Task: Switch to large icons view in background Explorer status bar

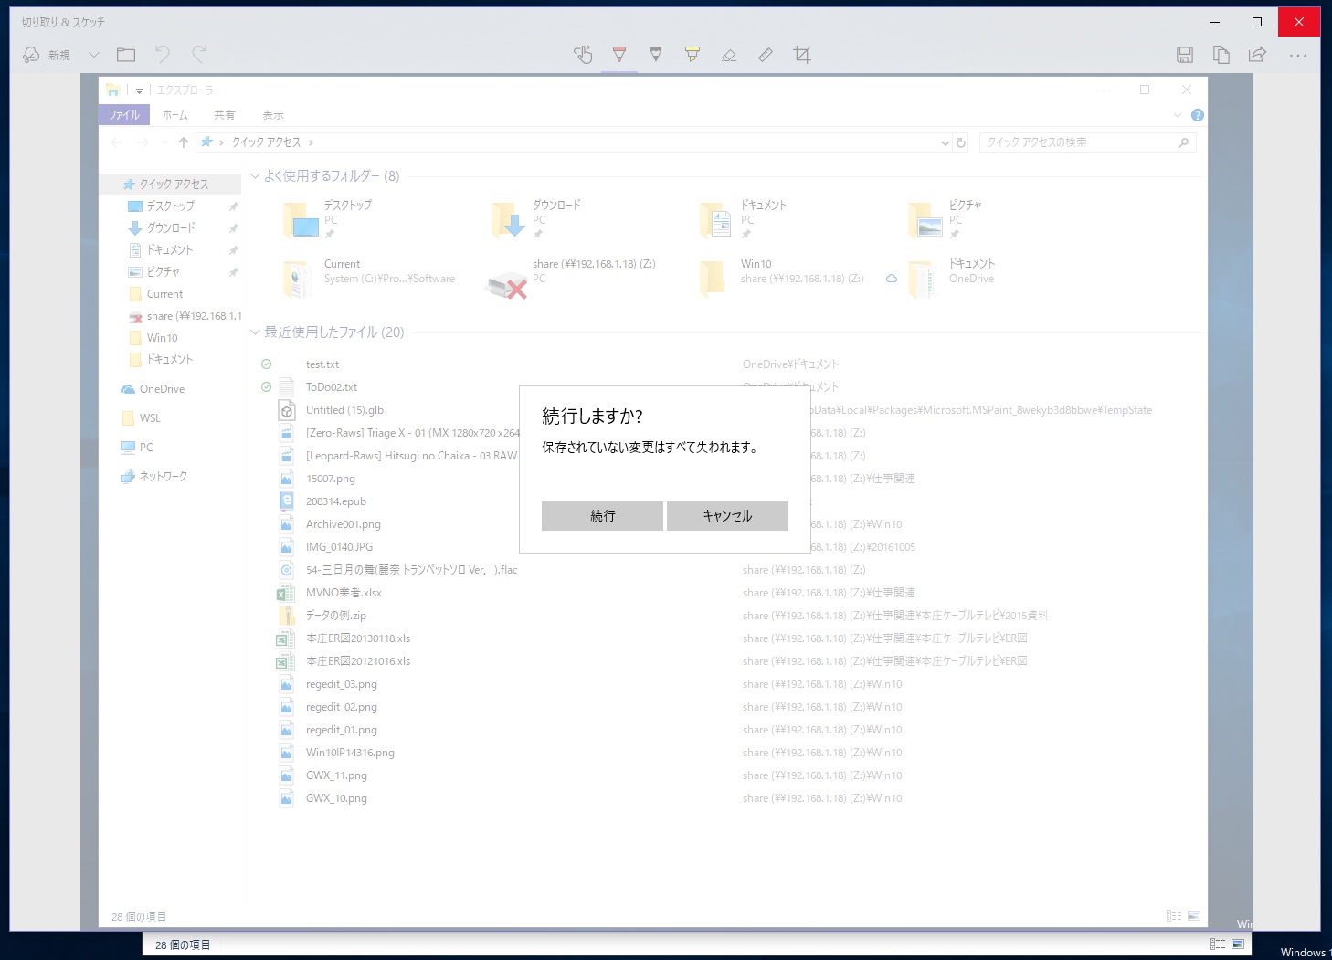Action: [1238, 944]
